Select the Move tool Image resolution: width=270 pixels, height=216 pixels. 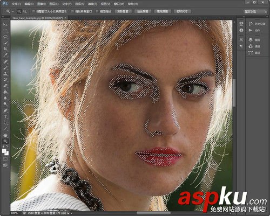pos(5,25)
